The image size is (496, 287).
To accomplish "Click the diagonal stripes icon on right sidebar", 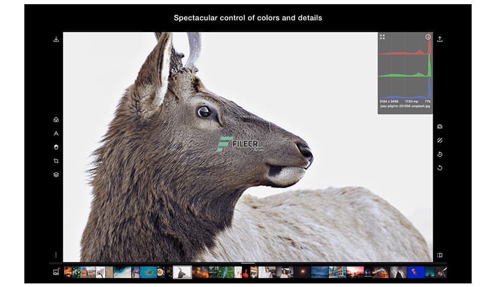I will tap(440, 141).
